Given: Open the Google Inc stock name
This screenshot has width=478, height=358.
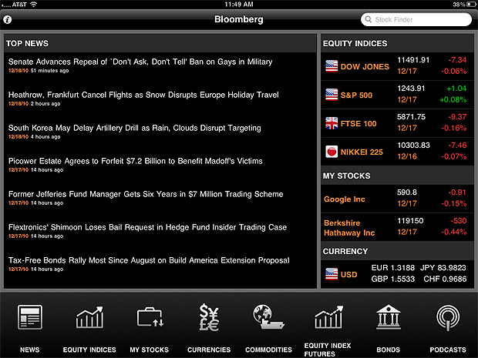Looking at the screenshot, I should click(x=345, y=199).
